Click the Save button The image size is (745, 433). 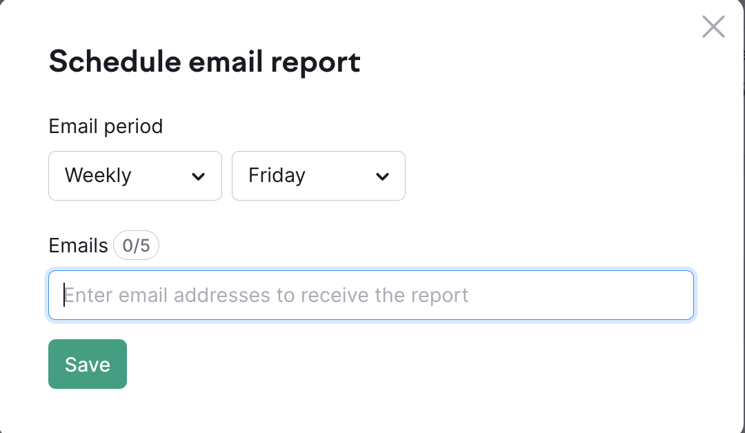pos(87,364)
